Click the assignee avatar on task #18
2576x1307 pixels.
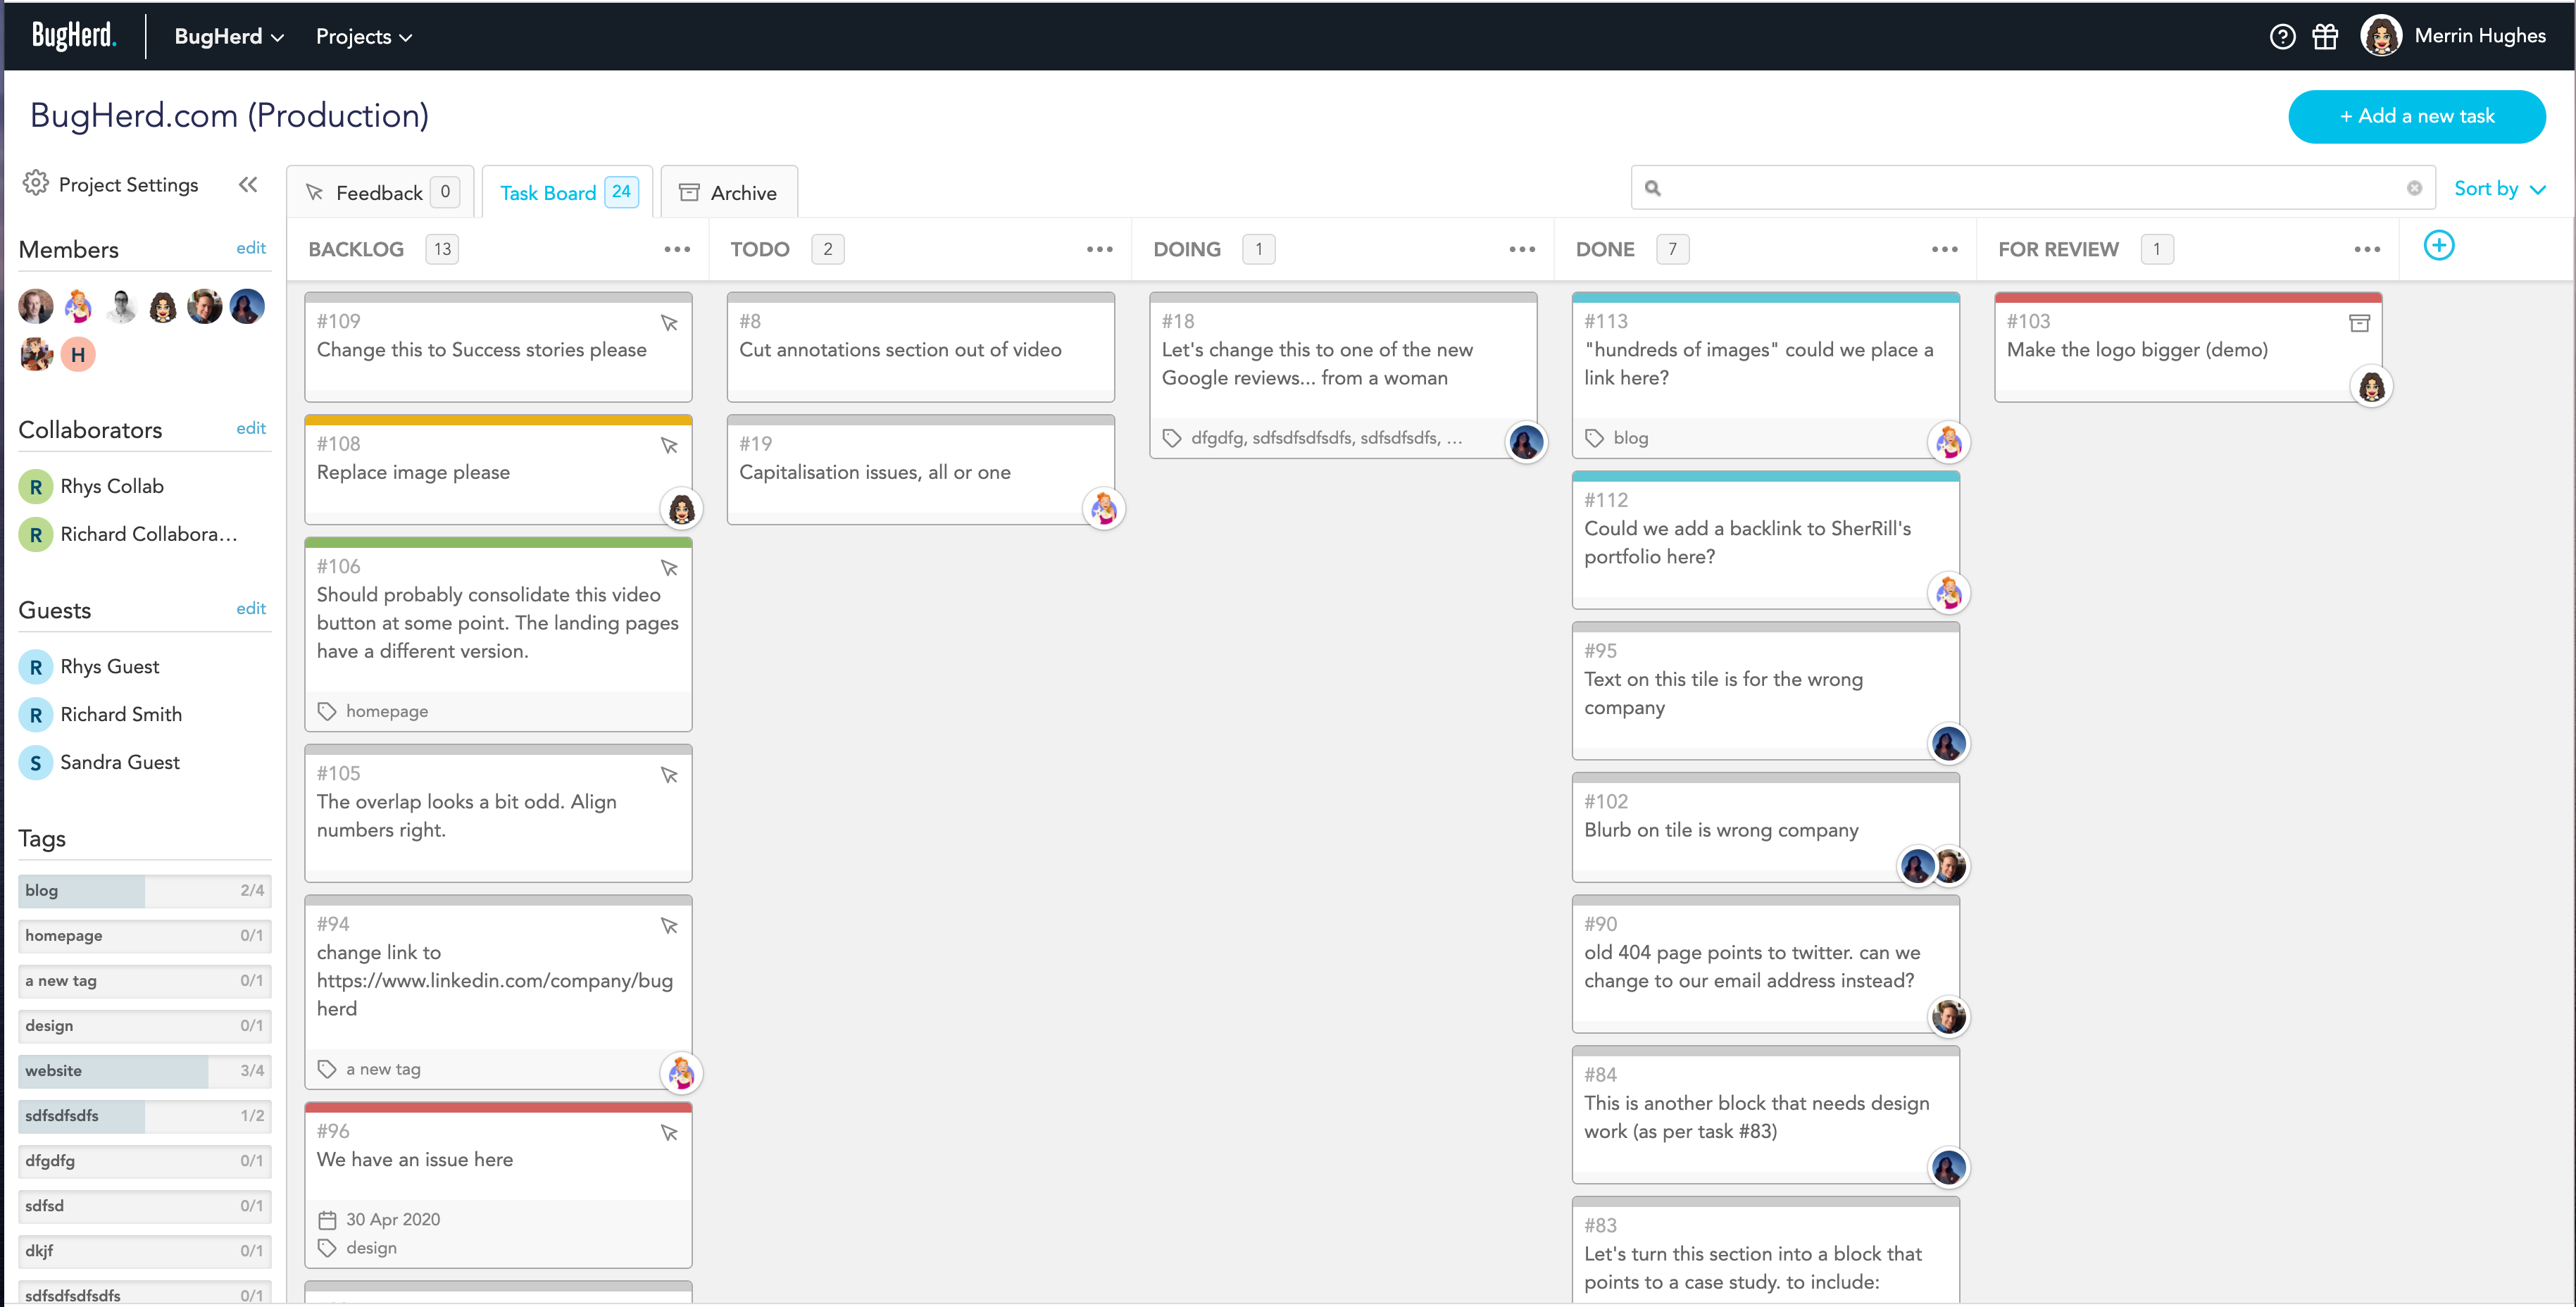(x=1526, y=442)
